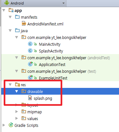The height and width of the screenshot is (132, 119).
Task: Open the Android project view dropdown
Action: click(x=63, y=3)
